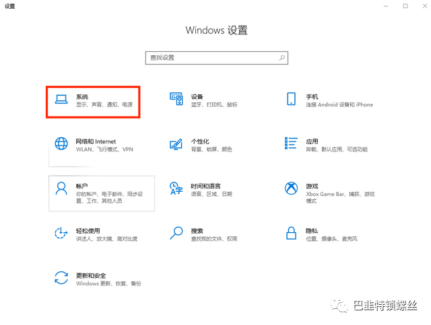Select the 网络和 Internet title
Screen dimensions: 431x325
point(96,141)
